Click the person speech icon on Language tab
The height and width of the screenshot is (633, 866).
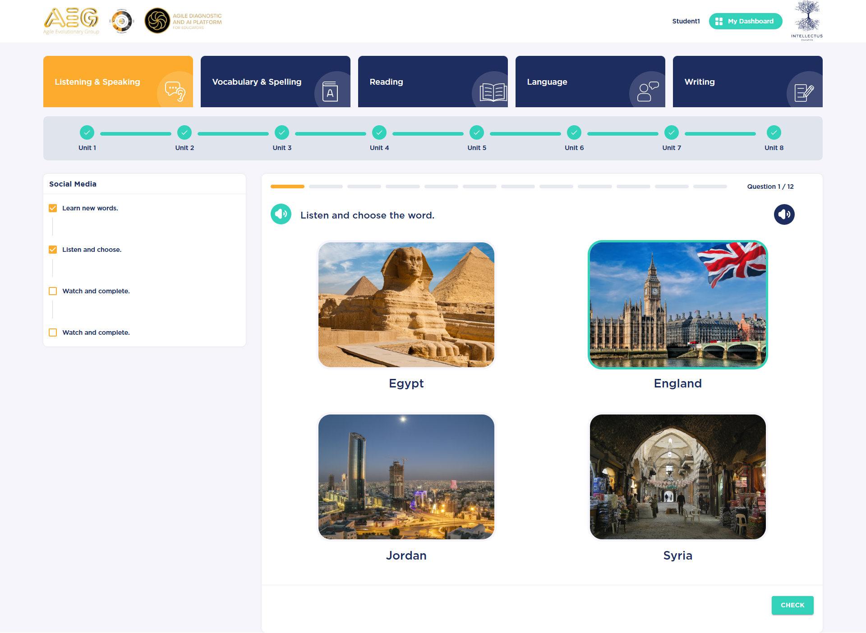click(x=648, y=91)
